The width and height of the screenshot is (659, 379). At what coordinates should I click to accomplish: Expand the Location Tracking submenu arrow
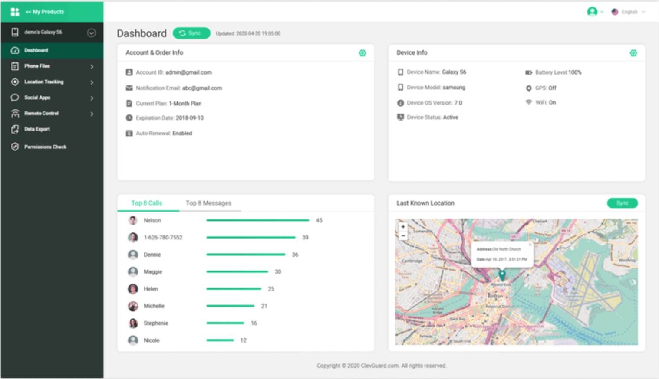click(92, 82)
